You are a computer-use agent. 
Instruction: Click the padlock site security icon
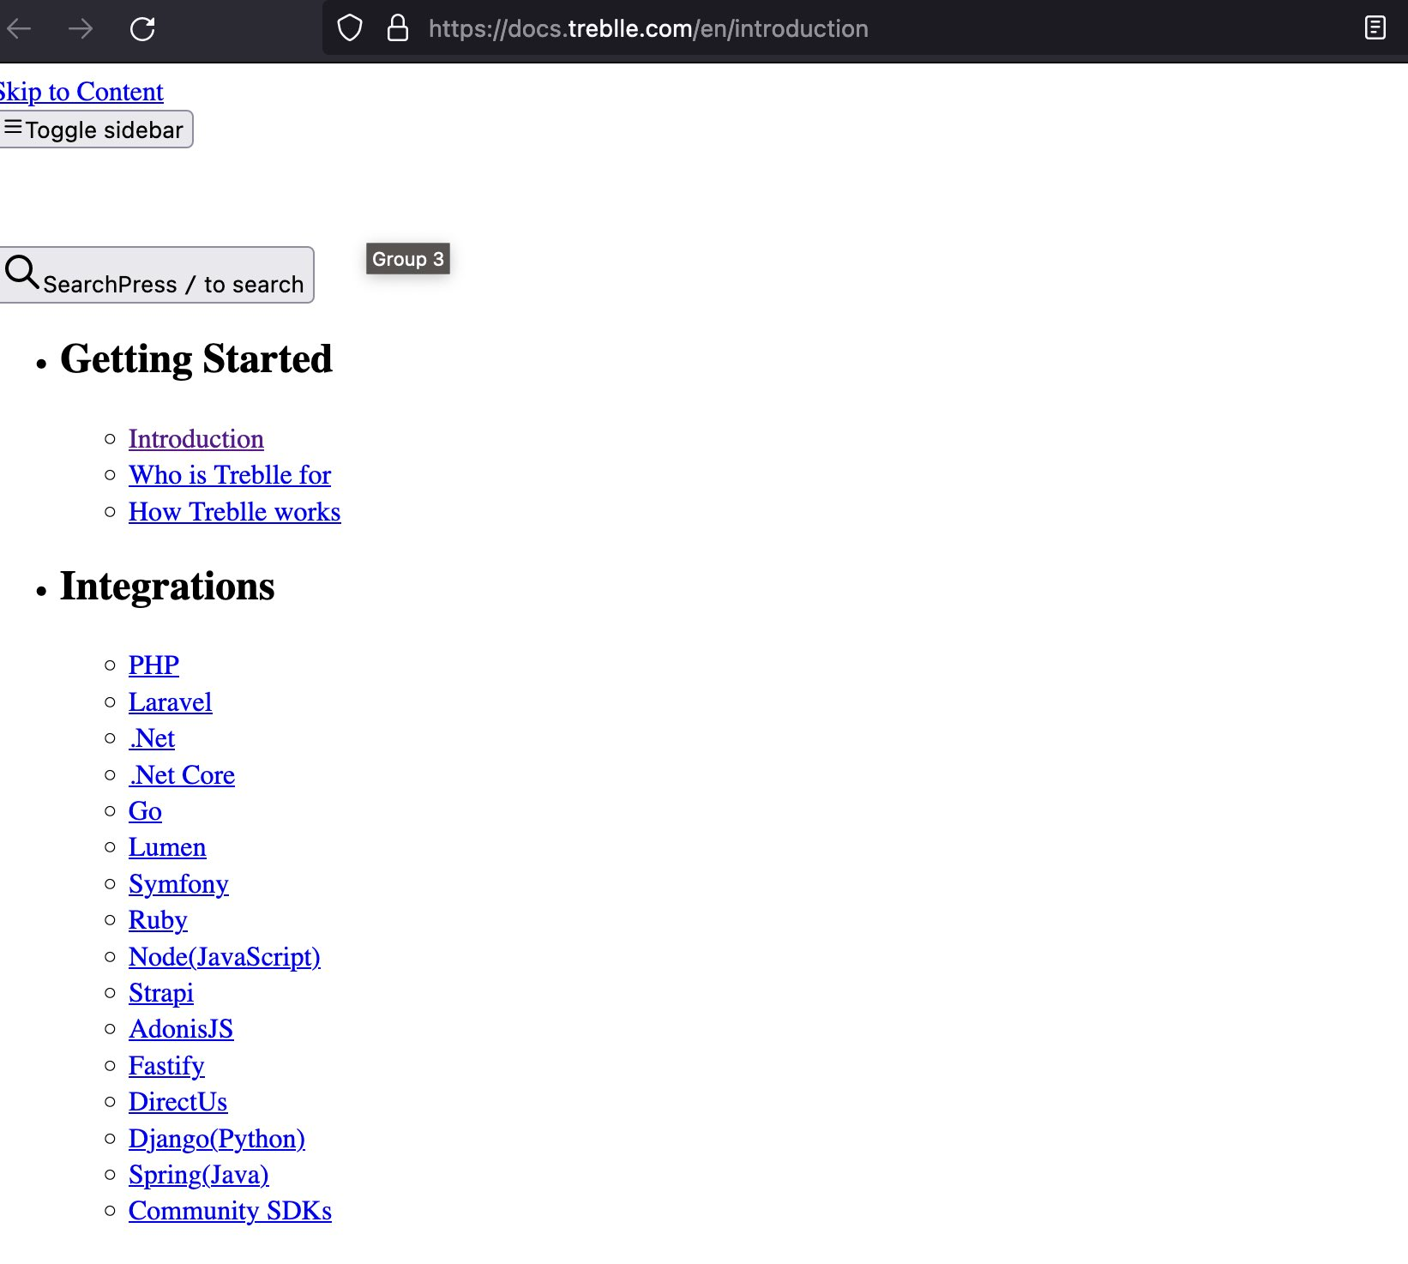pyautogui.click(x=397, y=28)
